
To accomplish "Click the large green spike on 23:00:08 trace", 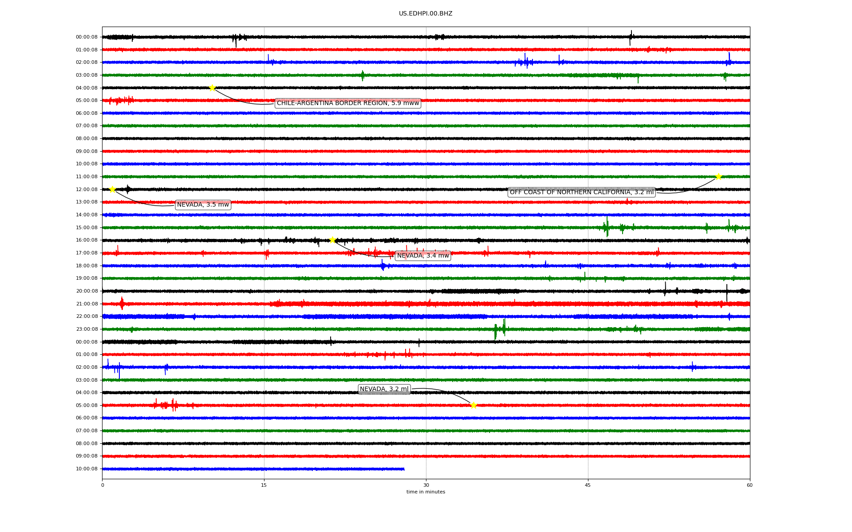I will tap(496, 331).
